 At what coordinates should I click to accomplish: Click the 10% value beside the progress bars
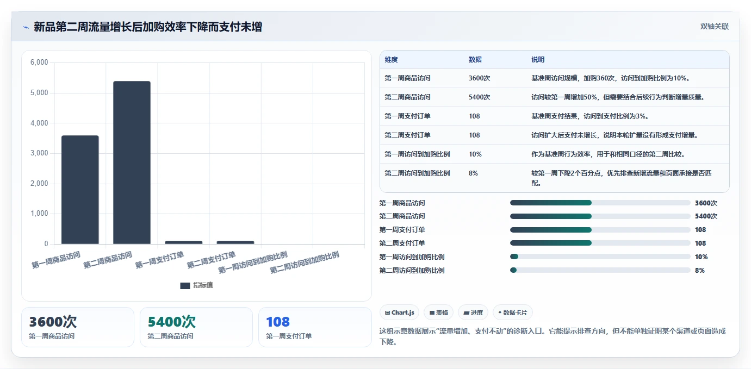click(x=702, y=257)
